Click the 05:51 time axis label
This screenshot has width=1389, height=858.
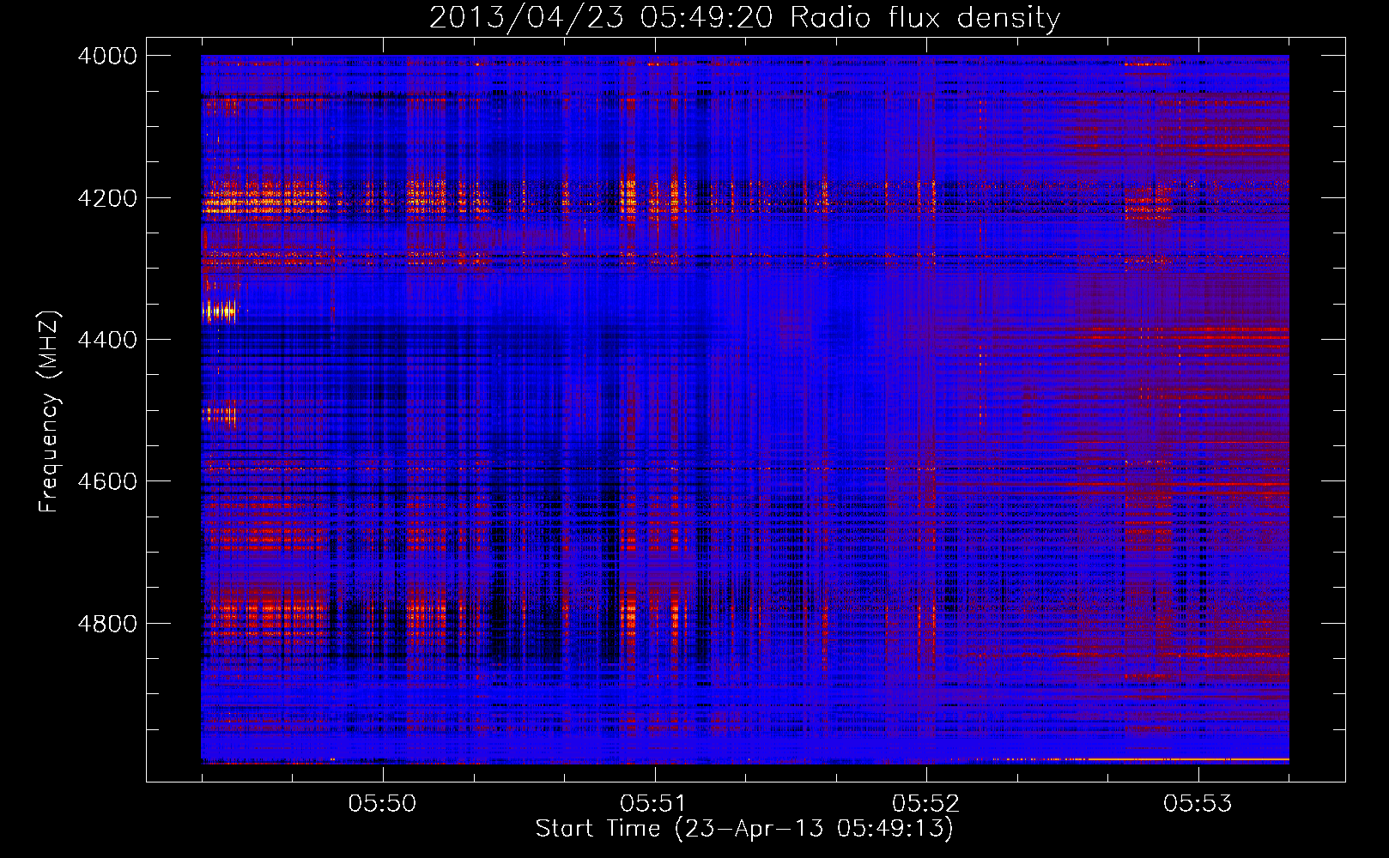click(654, 803)
